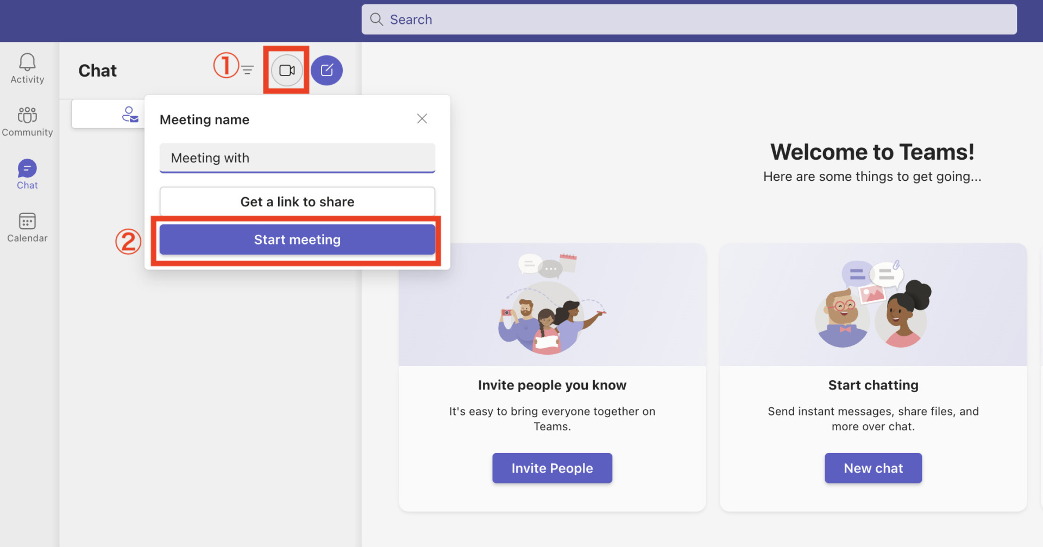Click the Invite people illustration
Viewport: 1043px width, 547px height.
point(552,304)
